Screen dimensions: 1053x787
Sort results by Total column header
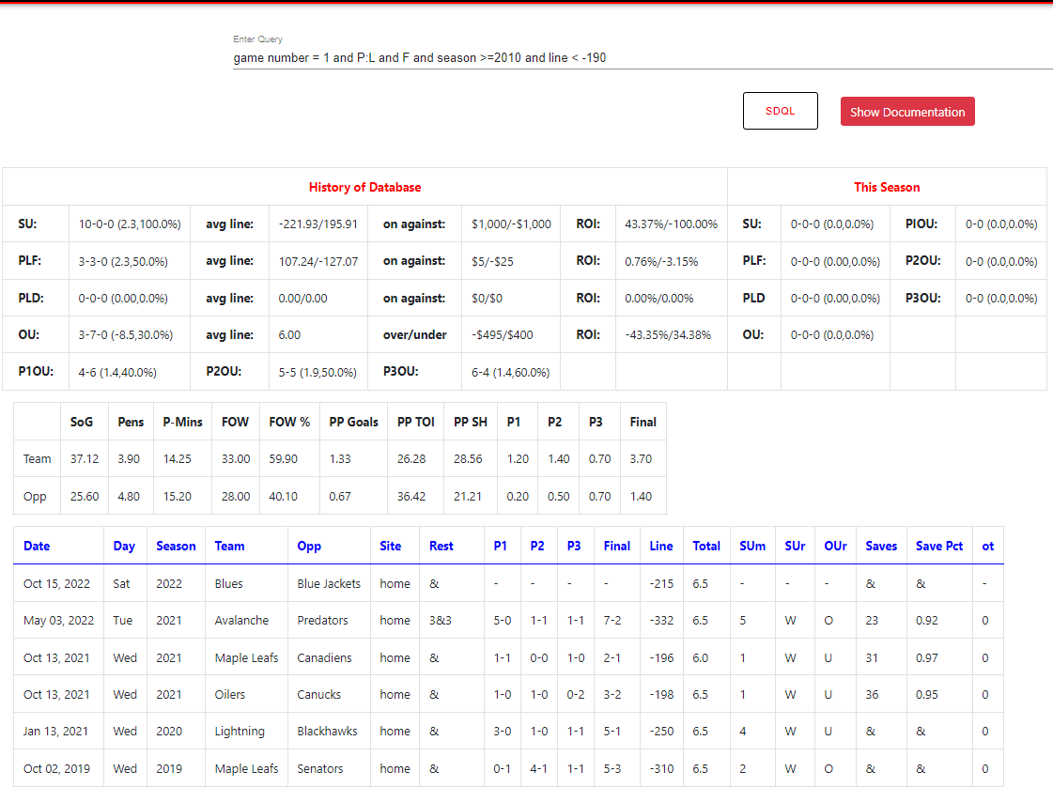point(706,546)
